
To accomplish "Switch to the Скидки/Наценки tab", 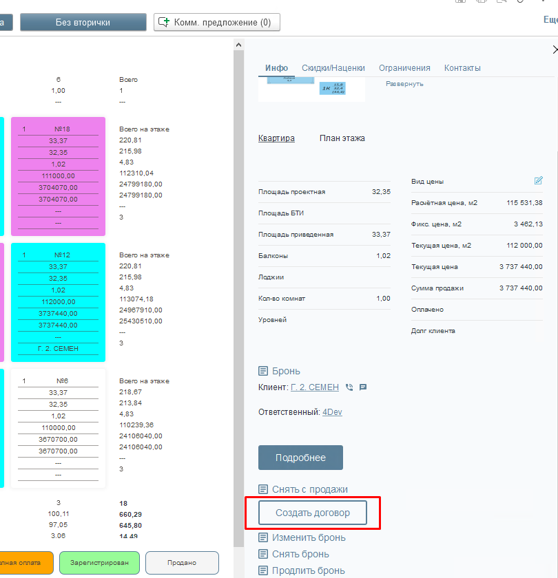I will tap(333, 68).
